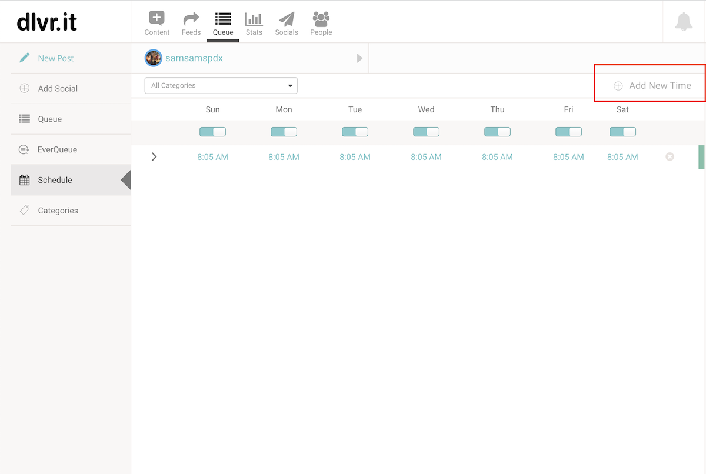Click the Schedule calendar icon
Viewport: 706px width, 474px height.
click(24, 180)
